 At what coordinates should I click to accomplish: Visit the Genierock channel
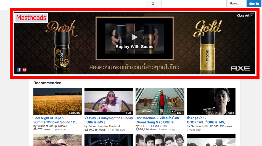pyautogui.click(x=197, y=126)
